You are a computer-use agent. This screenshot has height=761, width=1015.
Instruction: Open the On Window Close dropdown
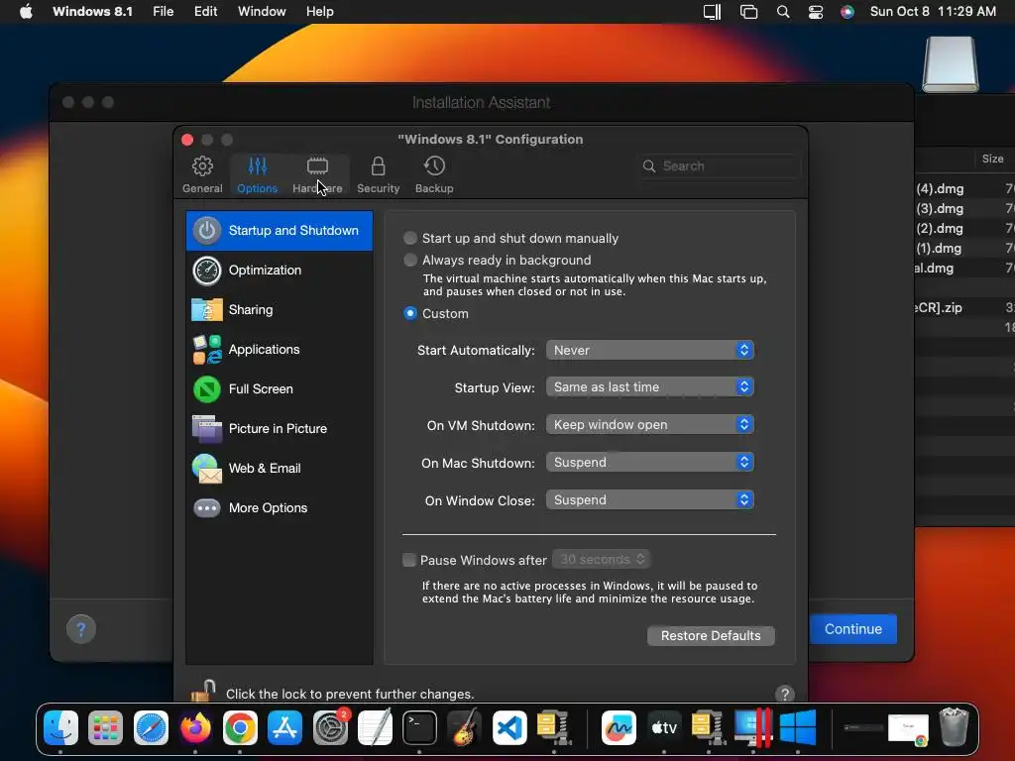tap(650, 499)
